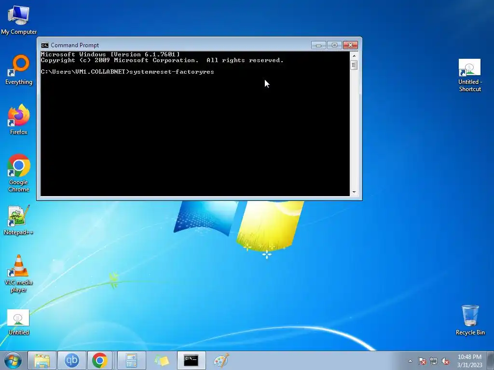
Task: Maximize the Command Prompt window
Action: coord(335,45)
